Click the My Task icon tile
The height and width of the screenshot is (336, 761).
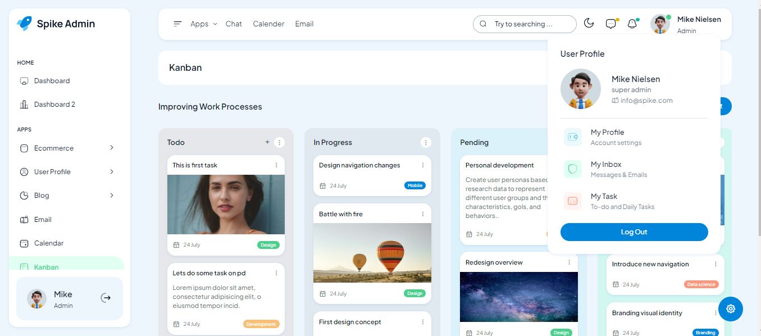pyautogui.click(x=573, y=201)
